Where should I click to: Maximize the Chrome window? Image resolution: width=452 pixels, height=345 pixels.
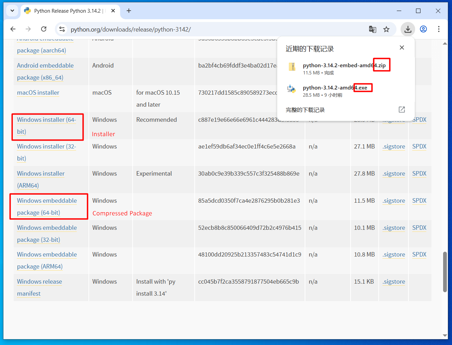(418, 11)
